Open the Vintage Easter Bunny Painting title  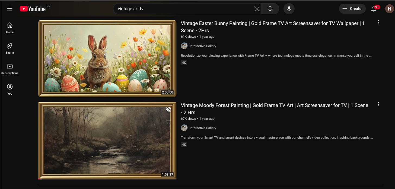(273, 27)
